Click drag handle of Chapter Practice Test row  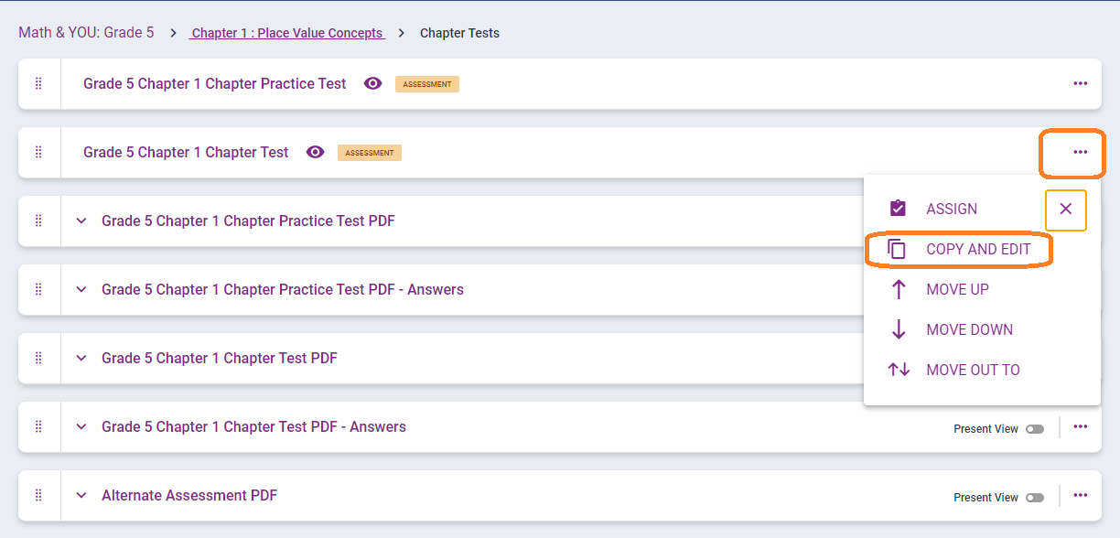pyautogui.click(x=38, y=83)
